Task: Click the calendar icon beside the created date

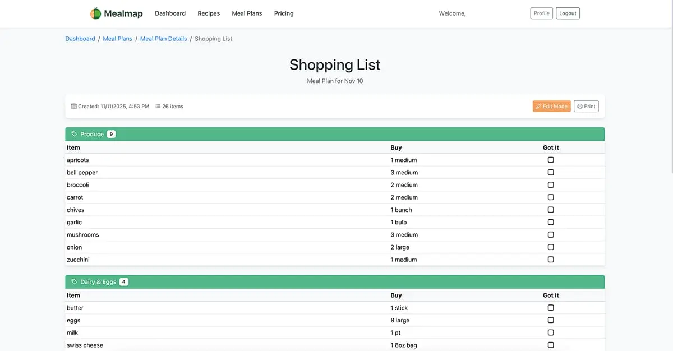Action: click(x=74, y=105)
